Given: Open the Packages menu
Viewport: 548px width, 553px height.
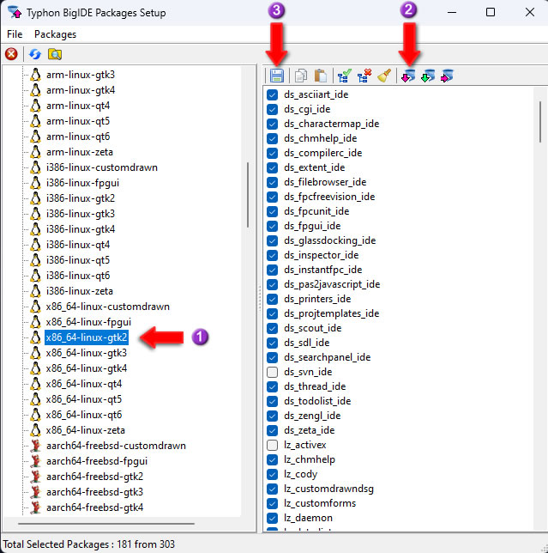Looking at the screenshot, I should [x=55, y=34].
